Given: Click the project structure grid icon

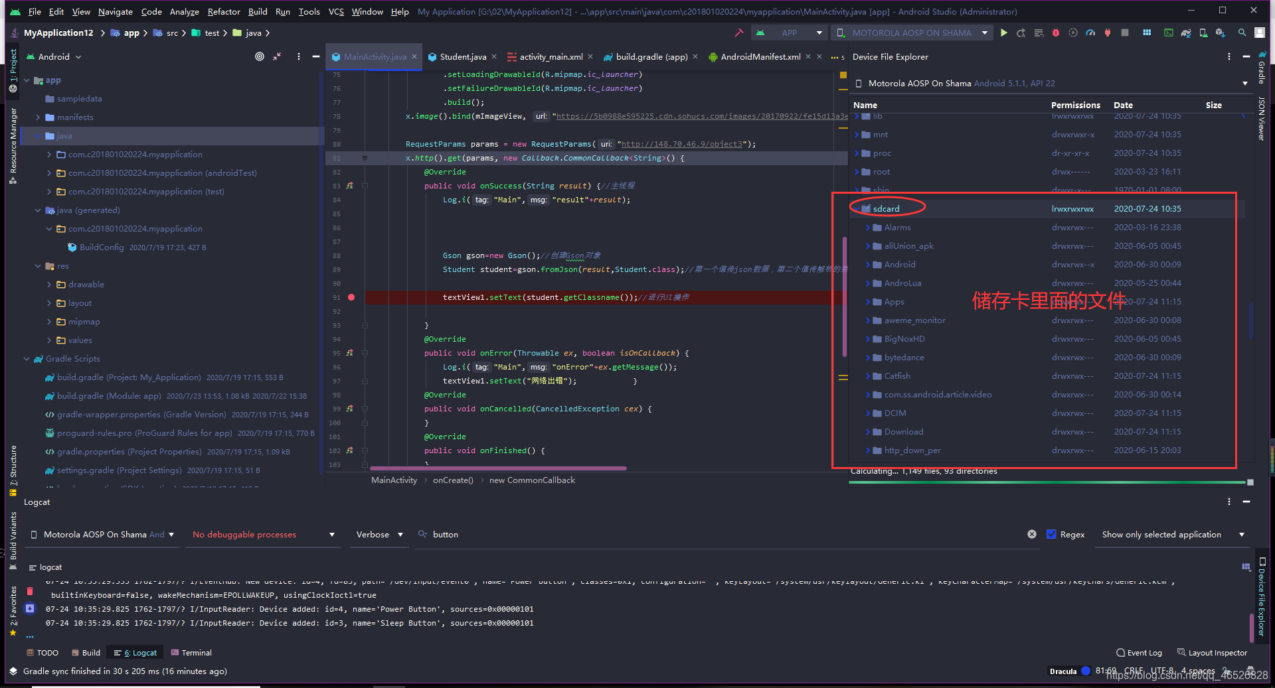Looking at the screenshot, I should tap(1147, 33).
